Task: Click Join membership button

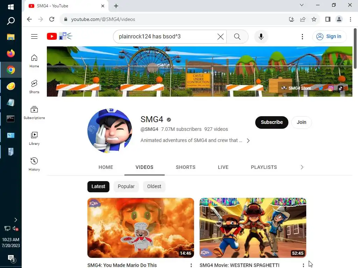Action: point(301,122)
